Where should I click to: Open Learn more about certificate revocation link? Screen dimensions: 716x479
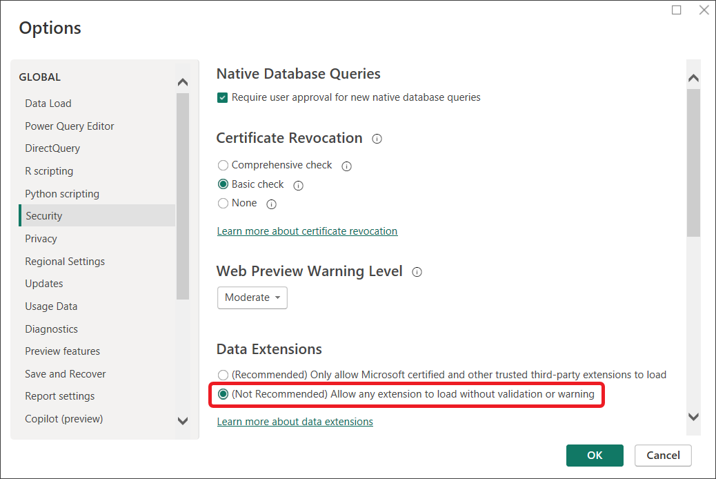[307, 231]
